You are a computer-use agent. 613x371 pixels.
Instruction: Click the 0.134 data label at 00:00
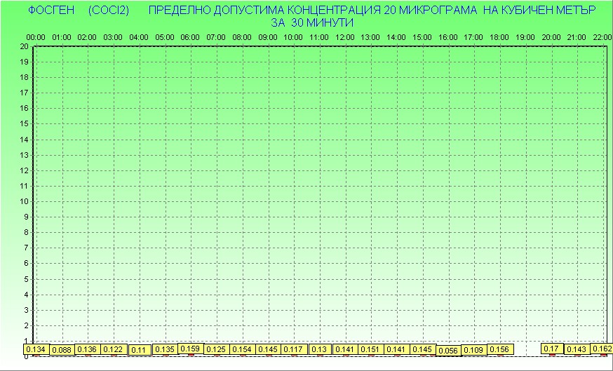point(36,349)
